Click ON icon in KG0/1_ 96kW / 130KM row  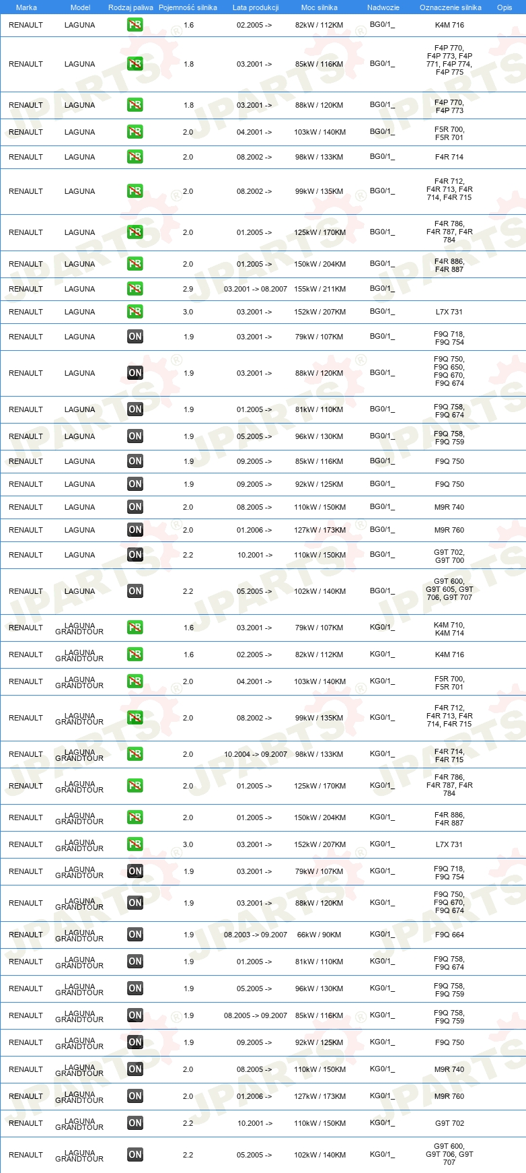[x=135, y=988]
